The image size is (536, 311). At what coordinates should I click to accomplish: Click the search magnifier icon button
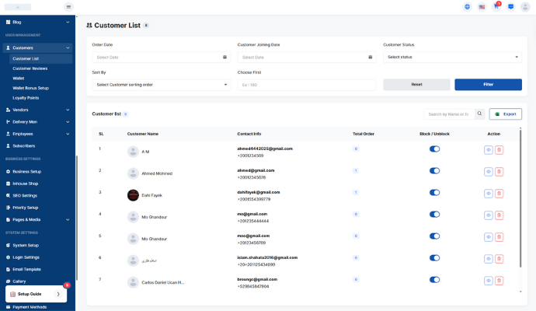click(x=480, y=114)
